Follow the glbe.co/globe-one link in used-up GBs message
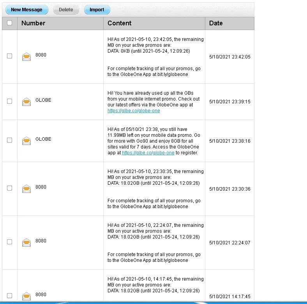This screenshot has height=304, width=307. click(134, 111)
